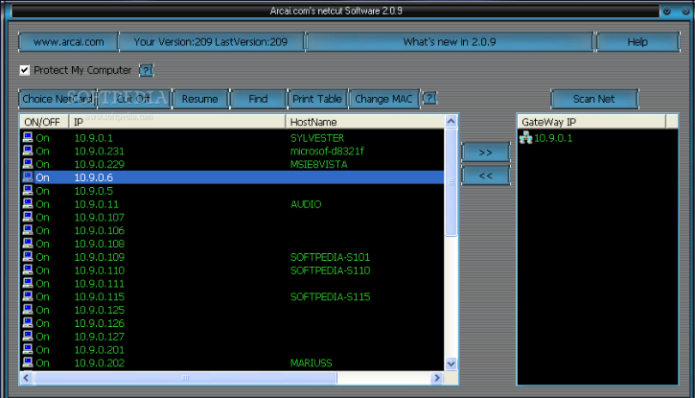
Task: Click the horizontal scrollbar thumb under host list
Action: [187, 378]
